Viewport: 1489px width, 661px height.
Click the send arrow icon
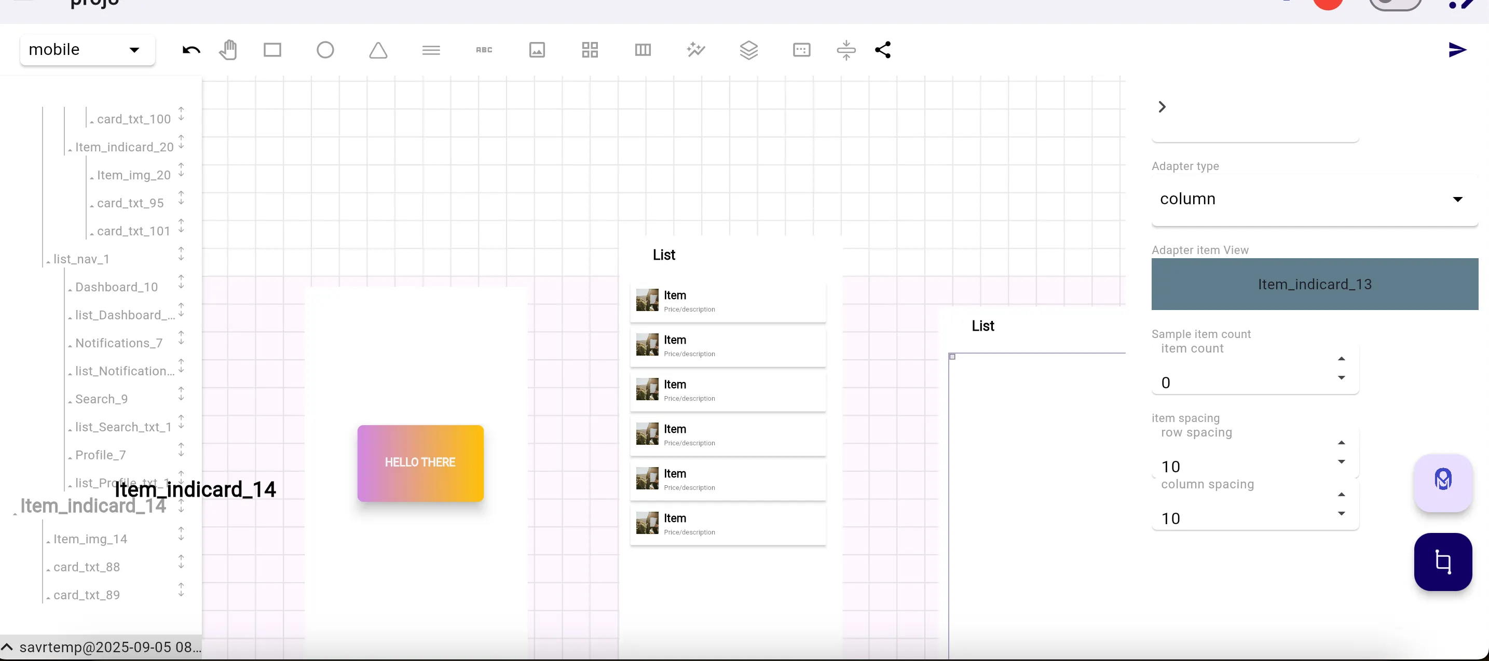[x=1457, y=50]
